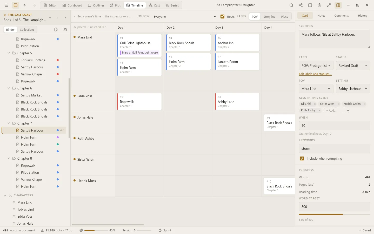Switch to the Outliner view tab

pyautogui.click(x=96, y=5)
